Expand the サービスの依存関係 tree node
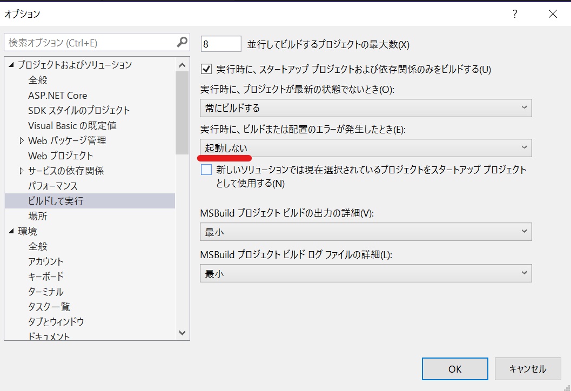Image resolution: width=571 pixels, height=391 pixels. click(x=23, y=171)
